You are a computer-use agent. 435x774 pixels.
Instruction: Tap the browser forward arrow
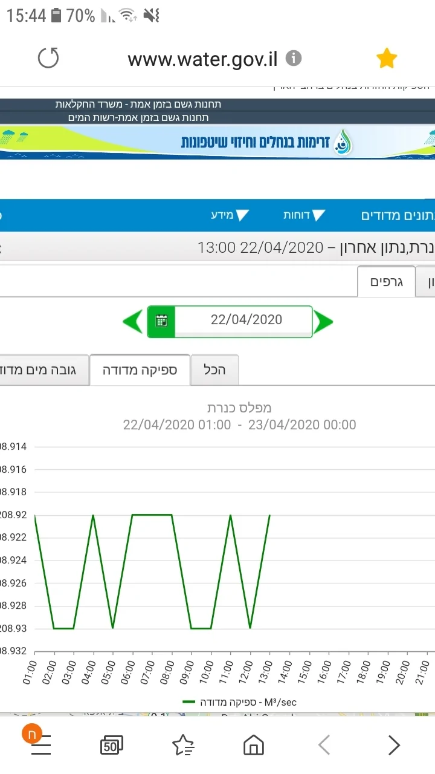point(394,746)
